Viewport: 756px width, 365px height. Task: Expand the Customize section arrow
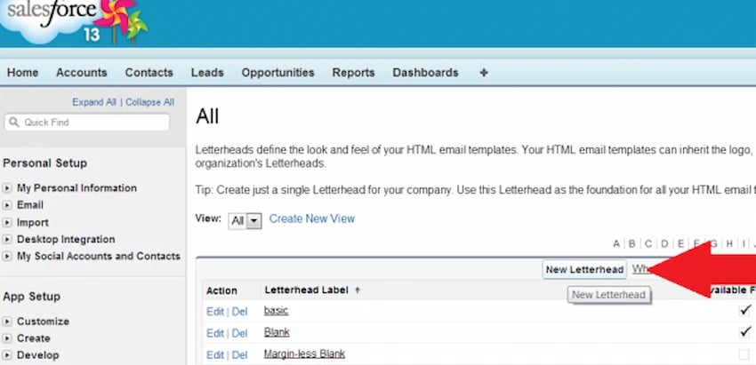click(7, 321)
